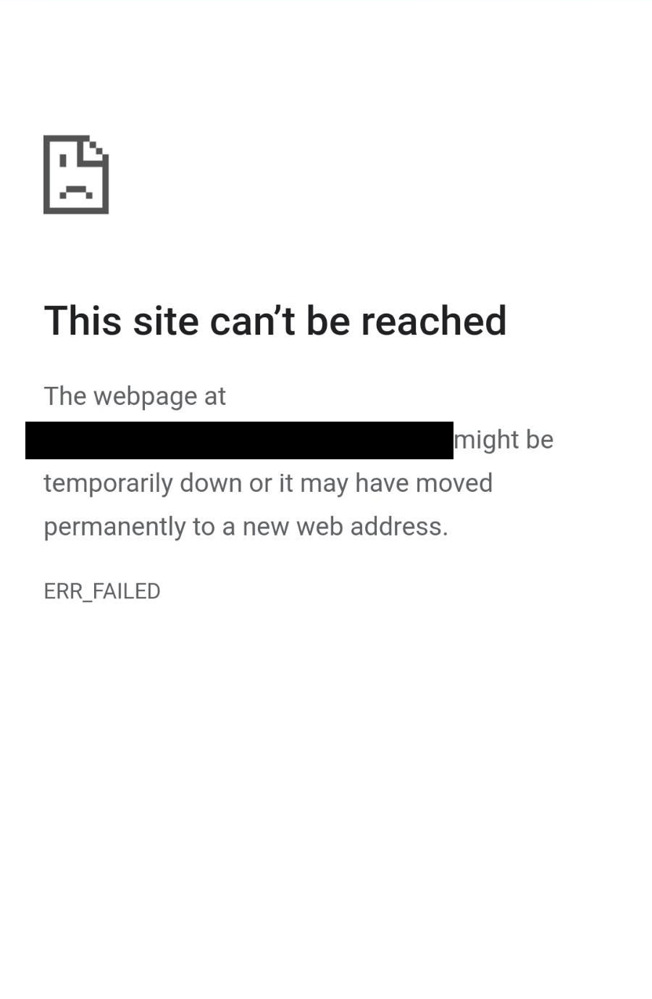Click the word "can't" in the heading
The image size is (652, 999).
[x=253, y=320]
